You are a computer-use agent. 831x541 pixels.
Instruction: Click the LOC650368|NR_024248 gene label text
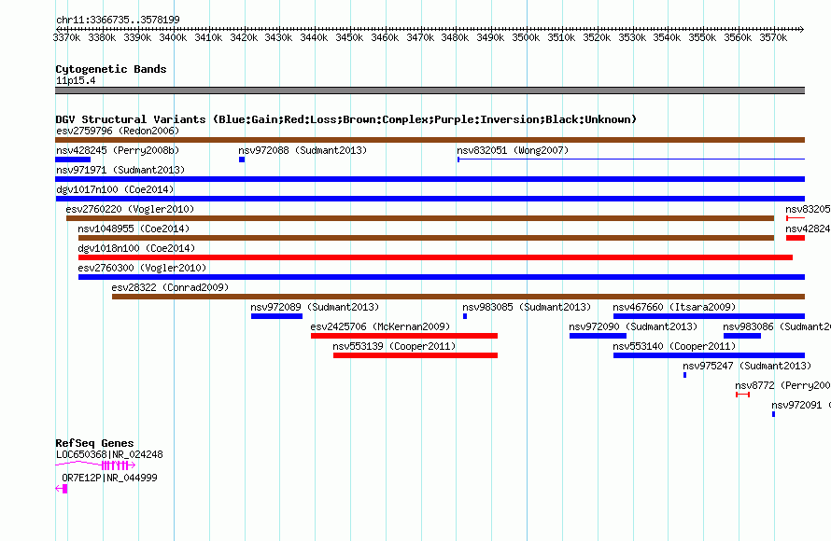pos(109,454)
